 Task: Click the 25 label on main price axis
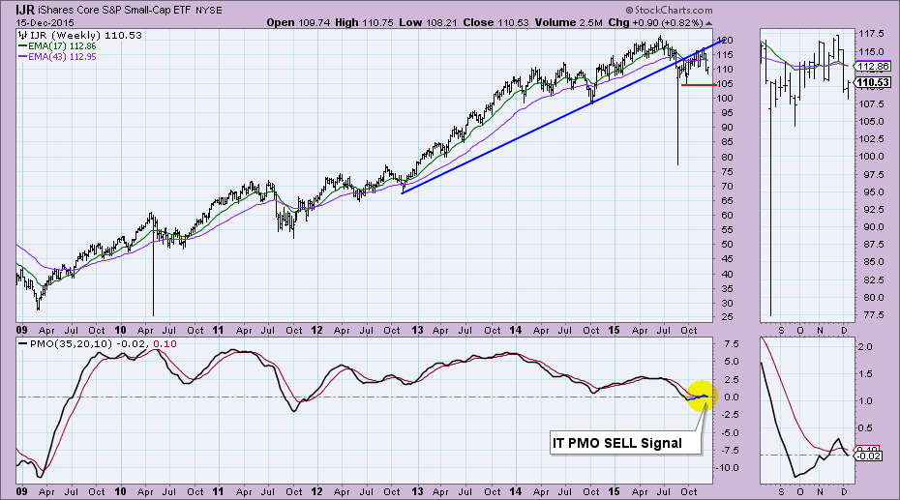click(727, 317)
